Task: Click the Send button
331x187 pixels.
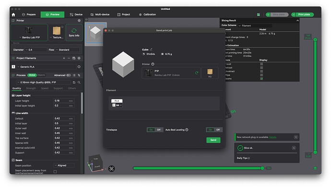Action: [213, 140]
